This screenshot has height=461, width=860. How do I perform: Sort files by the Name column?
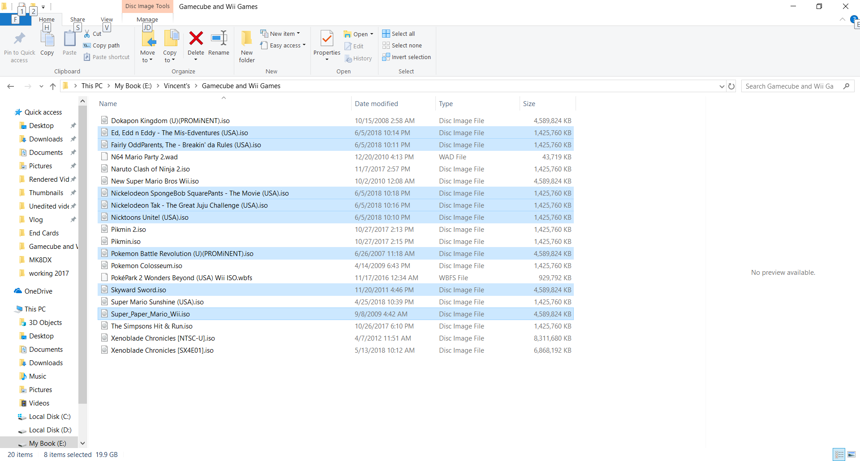pyautogui.click(x=224, y=104)
